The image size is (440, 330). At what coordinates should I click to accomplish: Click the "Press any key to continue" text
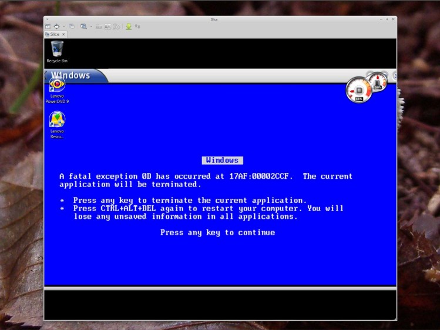coord(217,233)
